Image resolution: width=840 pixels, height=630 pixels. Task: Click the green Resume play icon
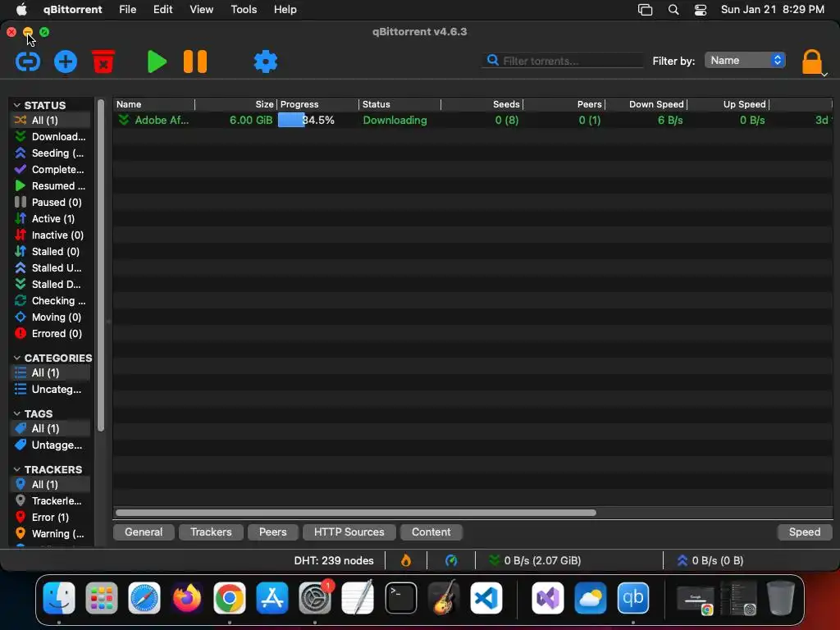point(157,62)
